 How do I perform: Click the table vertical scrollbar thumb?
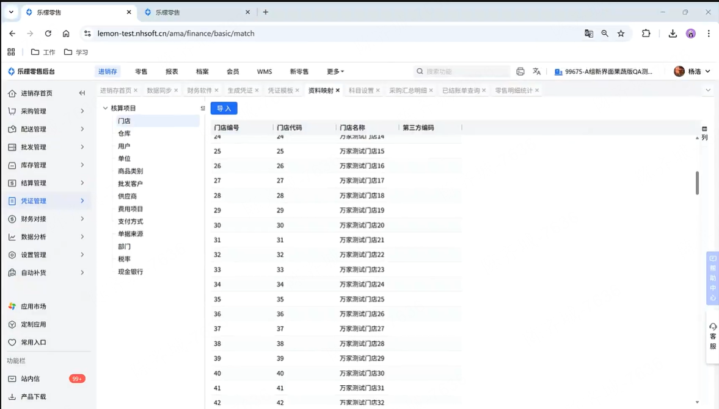point(697,183)
